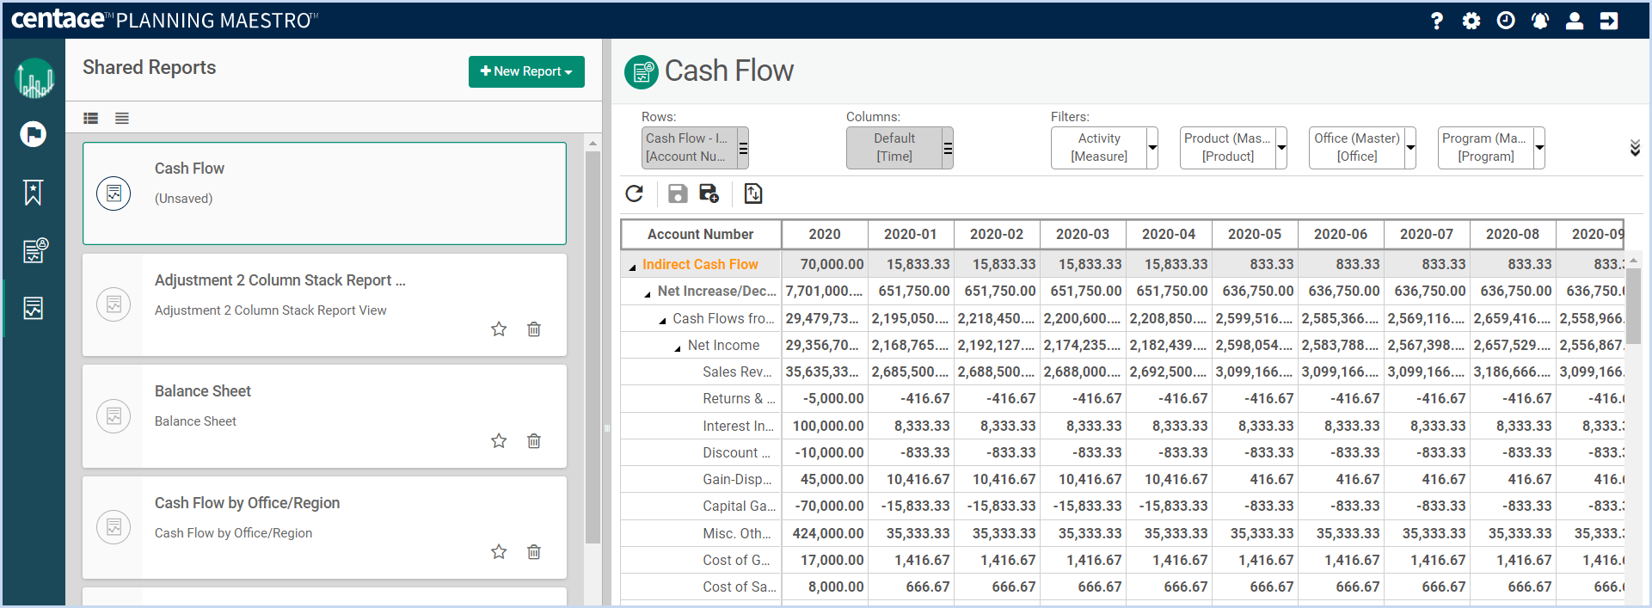
Task: Select the Interest In... row label
Action: click(x=738, y=426)
